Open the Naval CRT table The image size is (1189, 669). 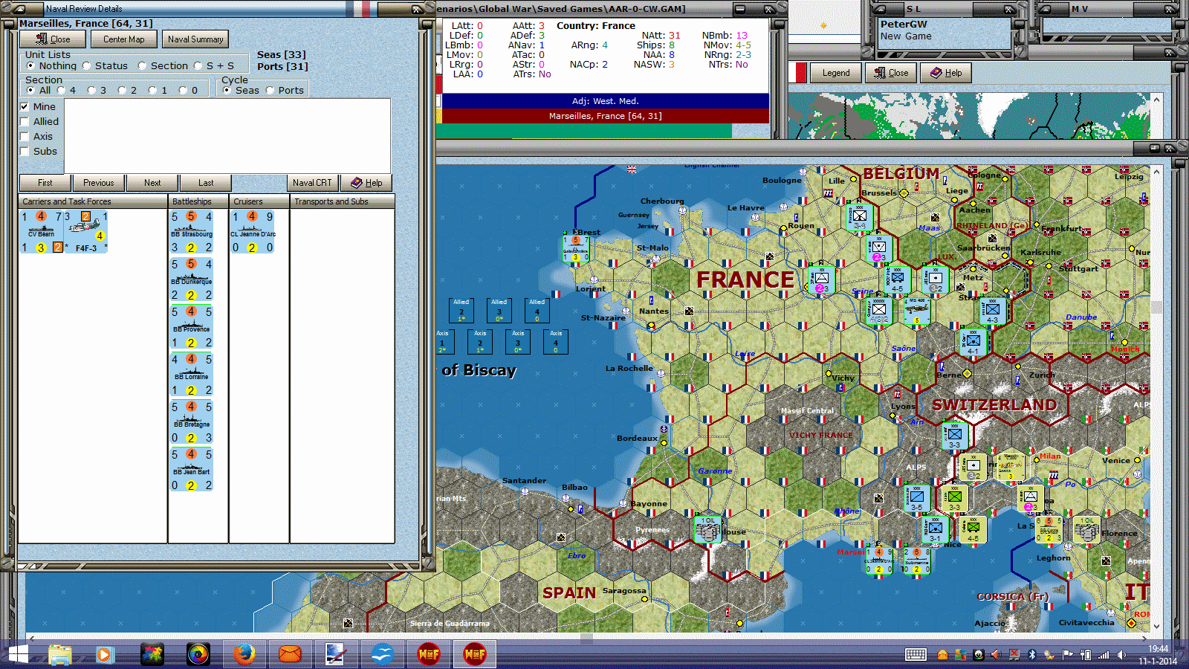[x=312, y=183]
